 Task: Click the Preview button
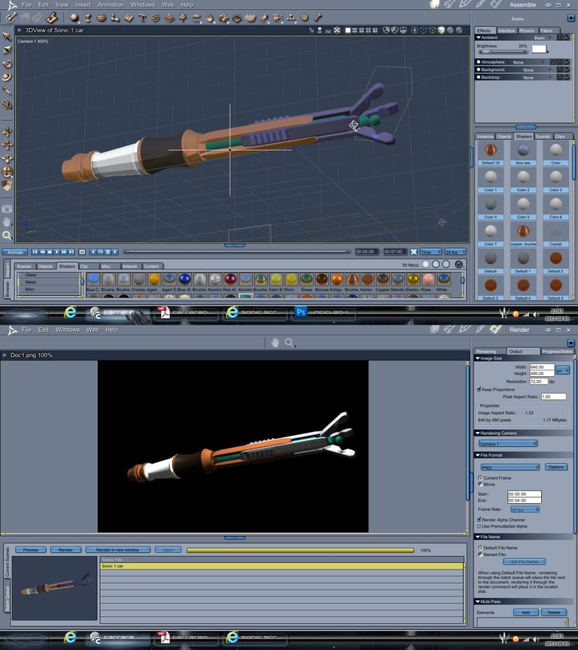click(x=30, y=550)
